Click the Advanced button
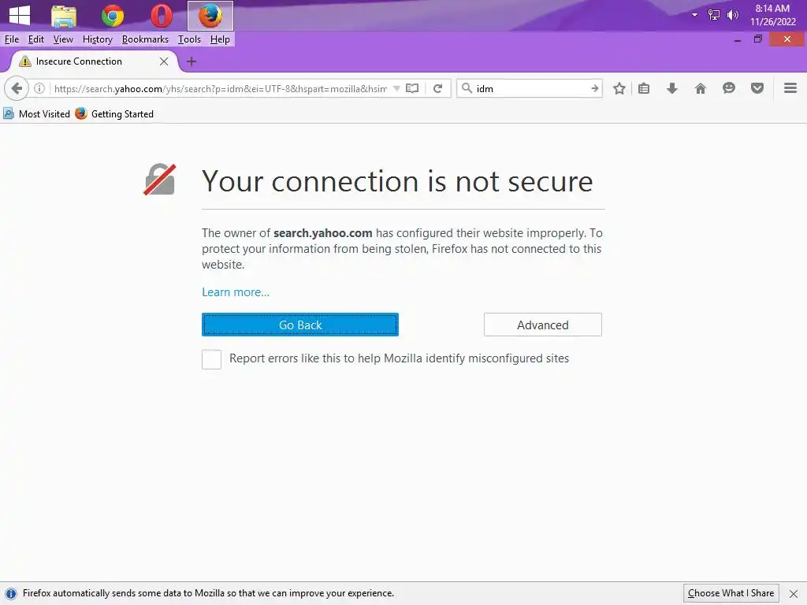Viewport: 807px width, 605px height. pyautogui.click(x=542, y=325)
